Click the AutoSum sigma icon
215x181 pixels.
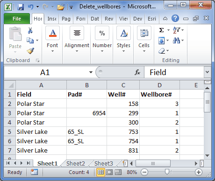162,30
